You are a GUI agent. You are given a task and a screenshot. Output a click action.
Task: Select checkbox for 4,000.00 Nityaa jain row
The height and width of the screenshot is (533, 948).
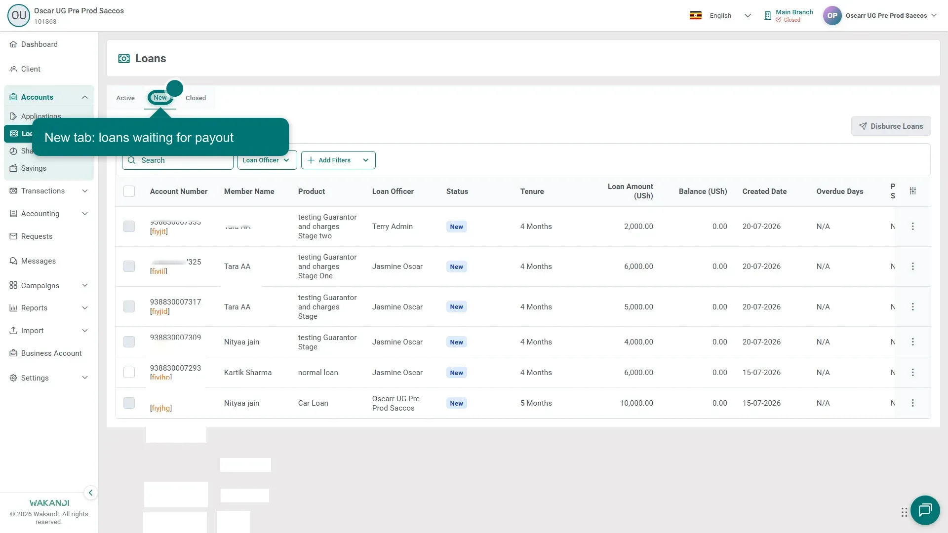[x=129, y=342]
